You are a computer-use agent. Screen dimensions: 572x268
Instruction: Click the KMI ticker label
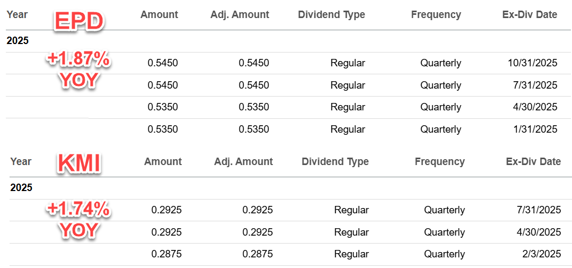tap(79, 165)
